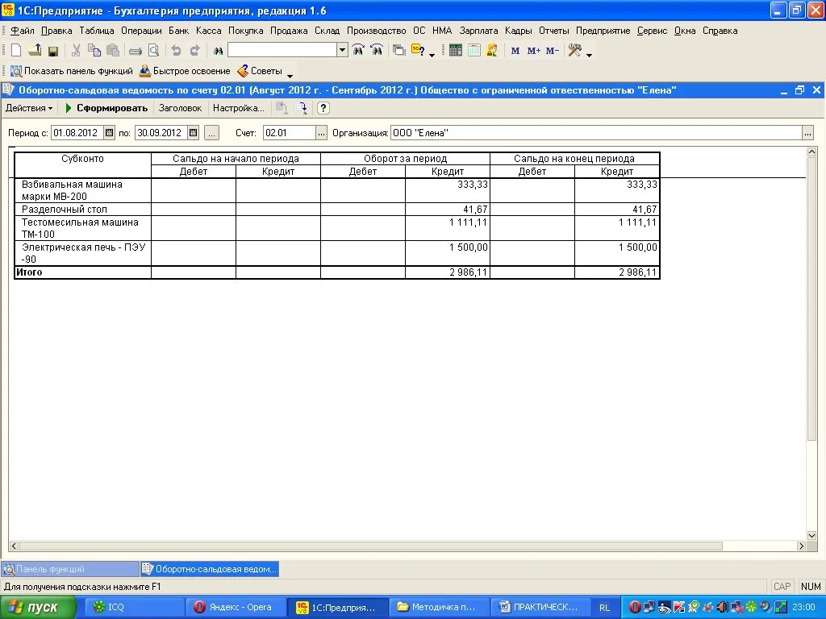Click the tools hammer and wrench icon
The image size is (826, 619).
[x=574, y=51]
